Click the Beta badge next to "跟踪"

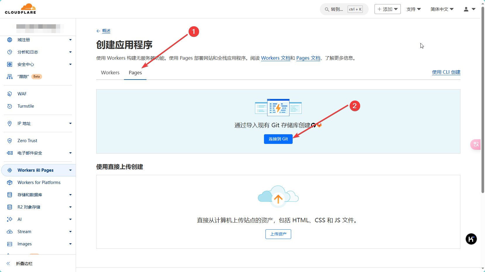(x=37, y=77)
